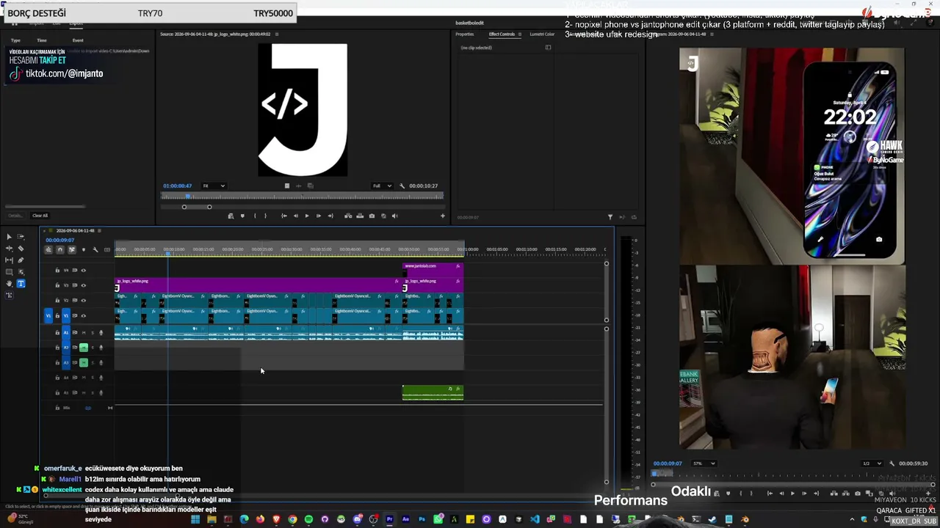Switch to the Lumetri Color tab

(x=542, y=34)
